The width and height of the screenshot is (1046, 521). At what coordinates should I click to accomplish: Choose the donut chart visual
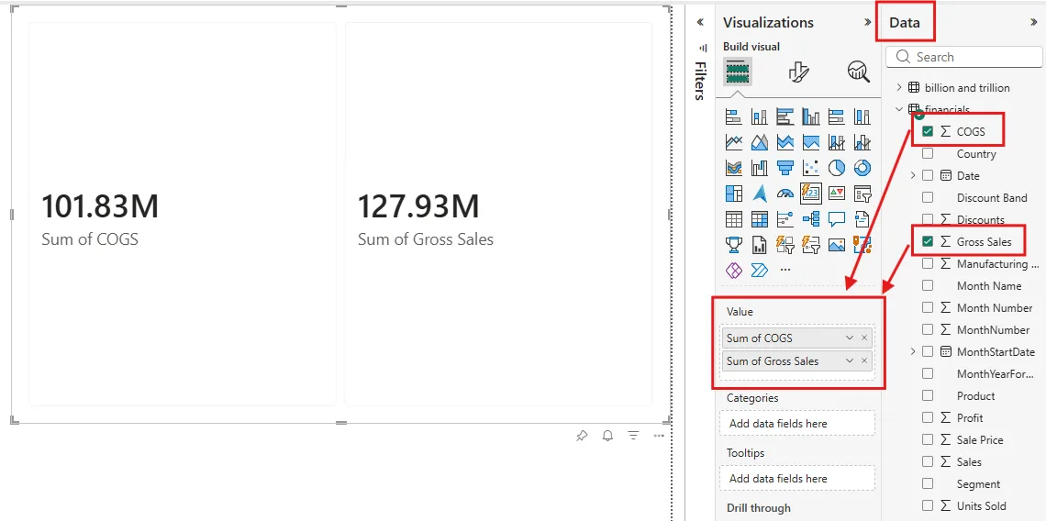pos(862,168)
